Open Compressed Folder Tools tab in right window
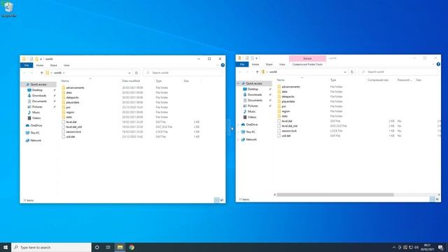 [x=307, y=64]
